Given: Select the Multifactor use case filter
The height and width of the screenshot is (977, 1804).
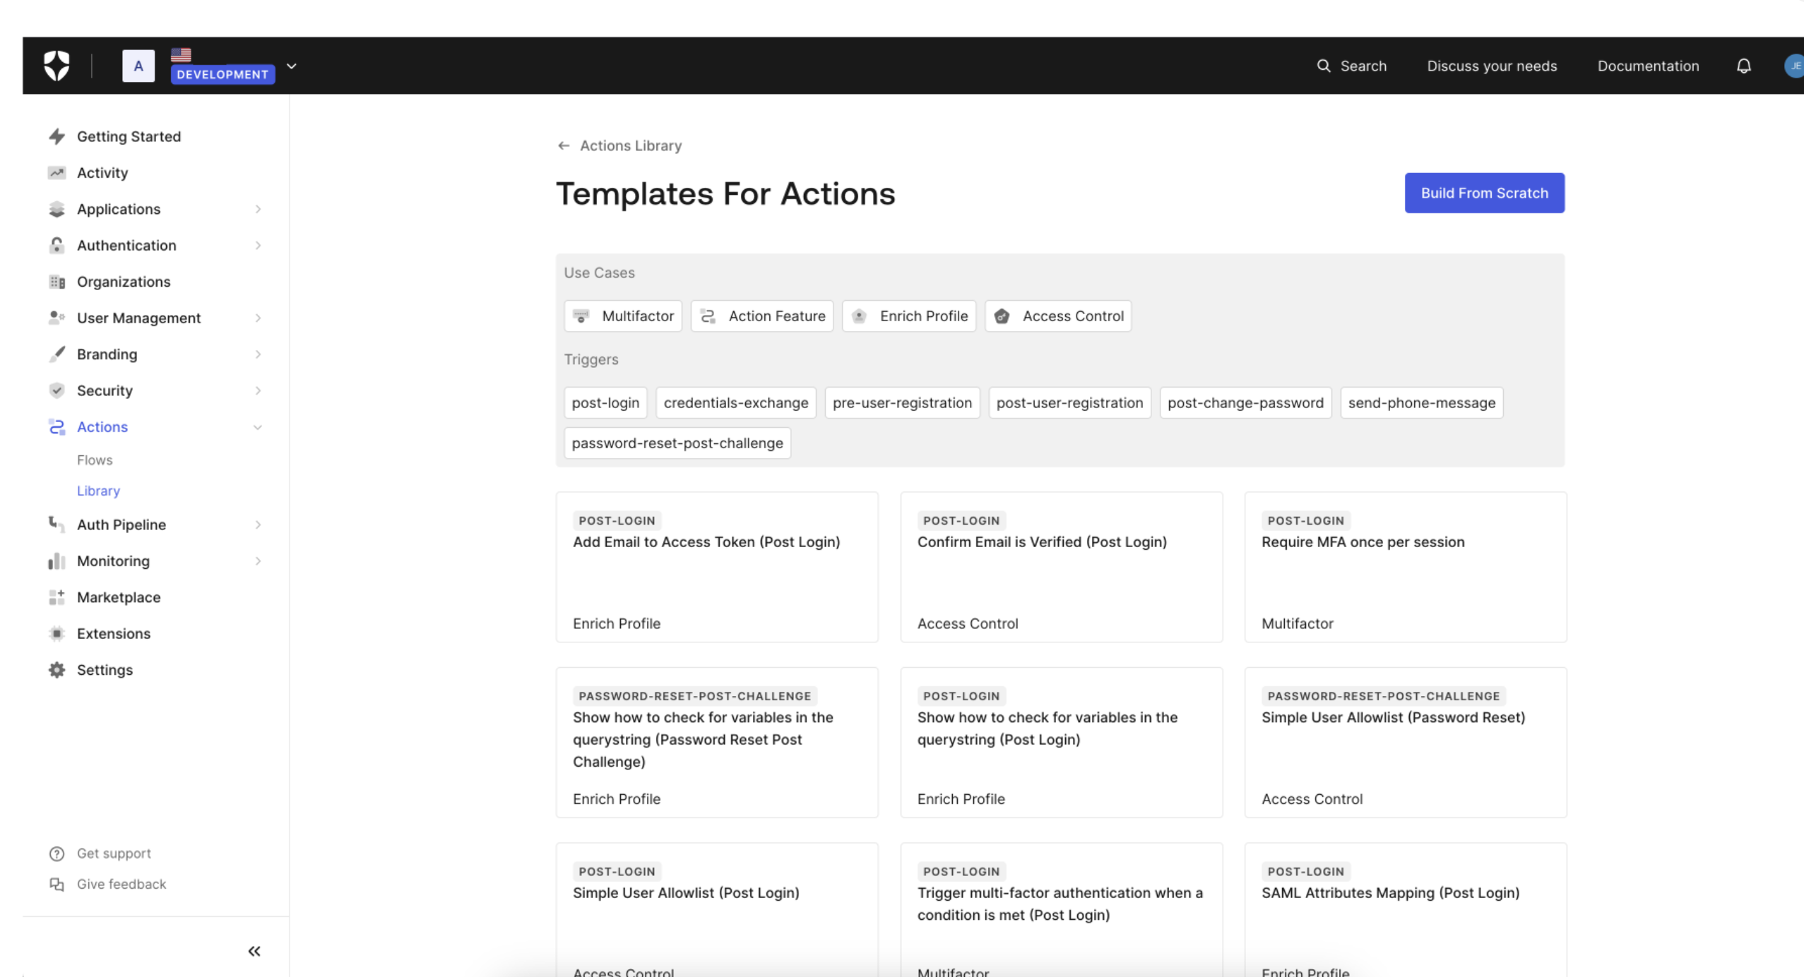Looking at the screenshot, I should click(624, 316).
